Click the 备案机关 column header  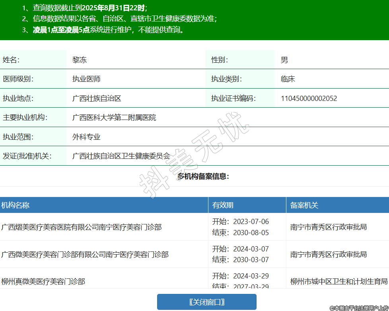pos(304,205)
